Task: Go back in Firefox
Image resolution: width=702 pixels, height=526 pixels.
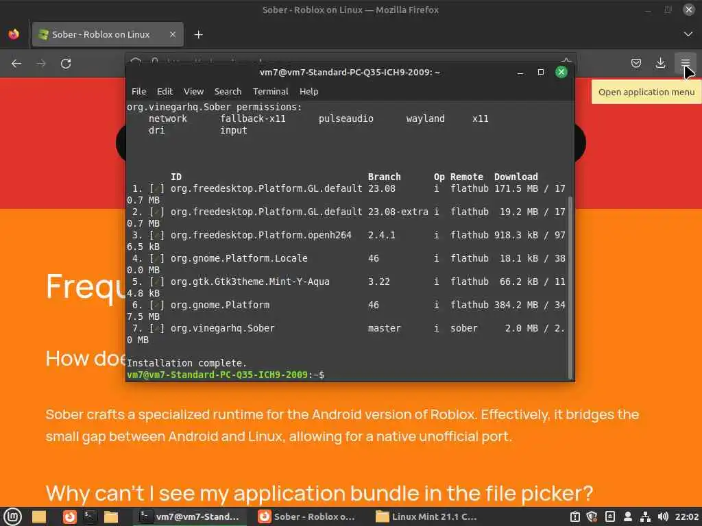Action: (x=16, y=64)
